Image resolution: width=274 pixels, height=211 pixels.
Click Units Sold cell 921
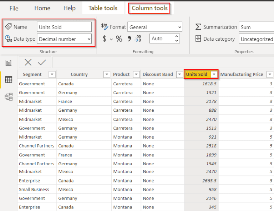(x=202, y=137)
